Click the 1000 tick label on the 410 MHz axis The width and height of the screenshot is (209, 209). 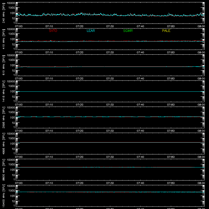12,34
